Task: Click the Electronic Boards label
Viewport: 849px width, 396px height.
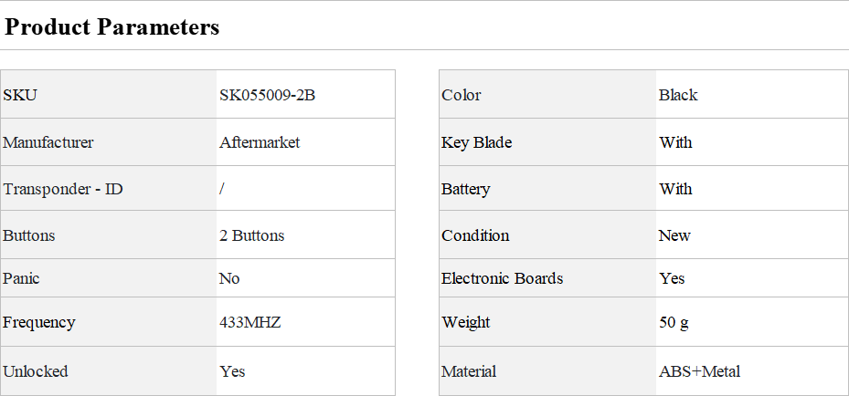Action: tap(503, 278)
